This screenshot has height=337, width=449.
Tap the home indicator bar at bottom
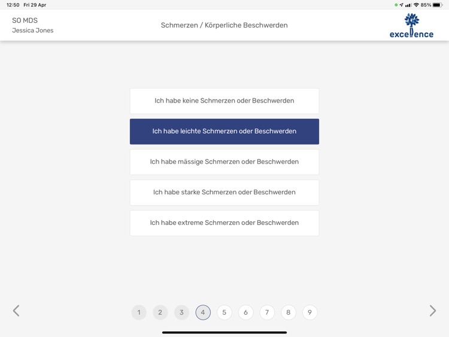pos(224,333)
